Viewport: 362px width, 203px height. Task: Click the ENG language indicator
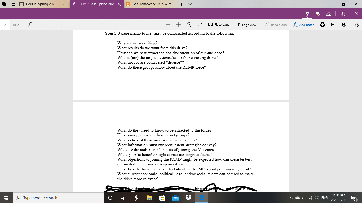coord(324,198)
